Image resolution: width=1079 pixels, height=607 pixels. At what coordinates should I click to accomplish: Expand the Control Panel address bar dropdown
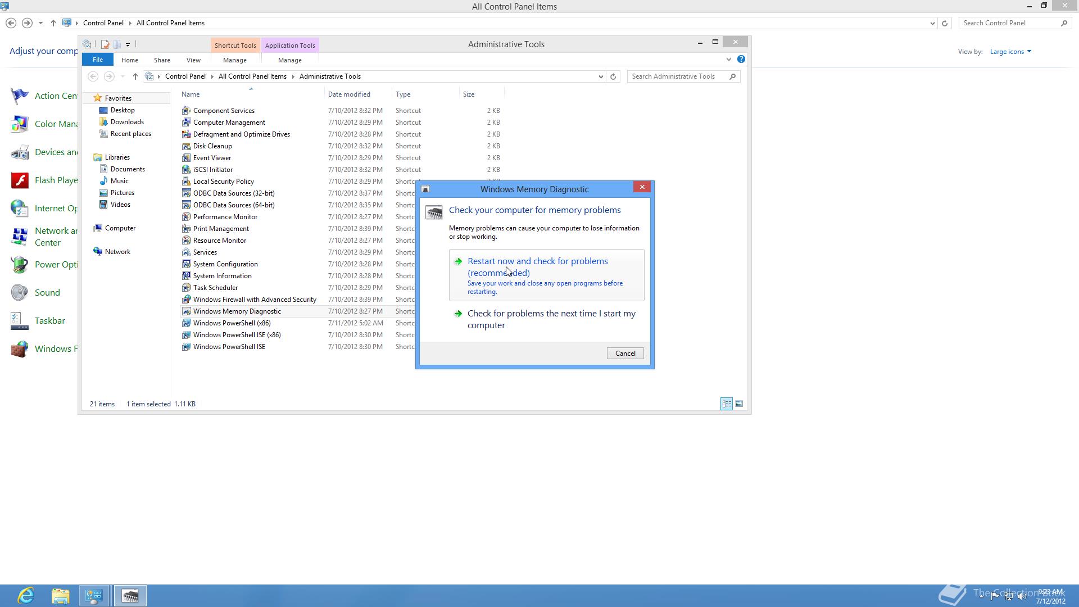tap(932, 23)
